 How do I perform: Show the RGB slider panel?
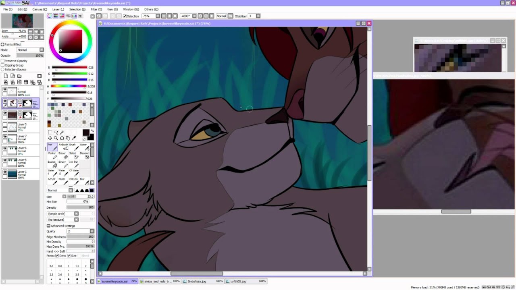[x=56, y=16]
